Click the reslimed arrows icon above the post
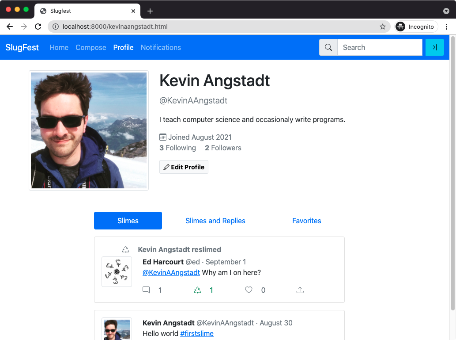Image resolution: width=456 pixels, height=340 pixels. pos(125,249)
